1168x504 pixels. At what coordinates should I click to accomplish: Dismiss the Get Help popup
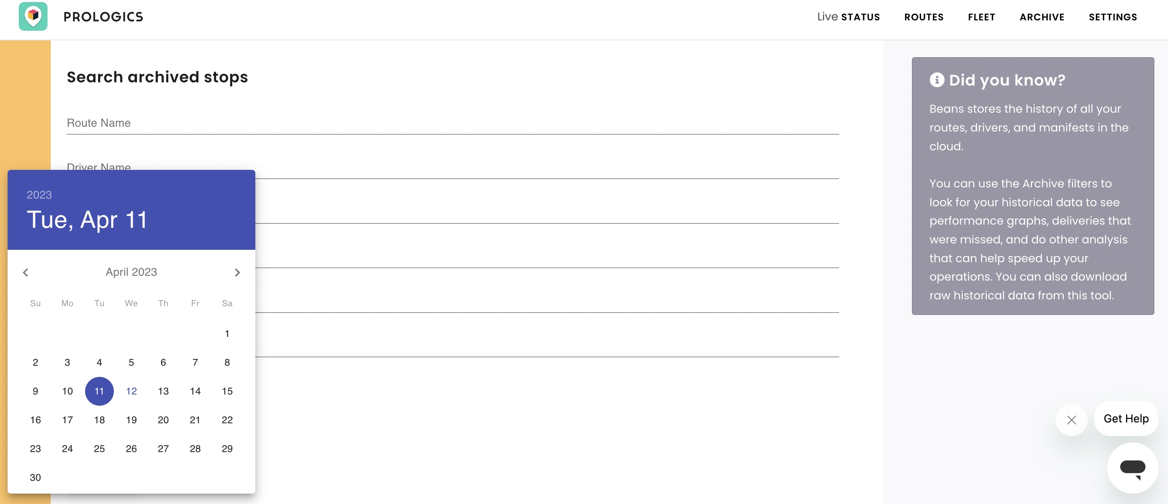click(1071, 420)
